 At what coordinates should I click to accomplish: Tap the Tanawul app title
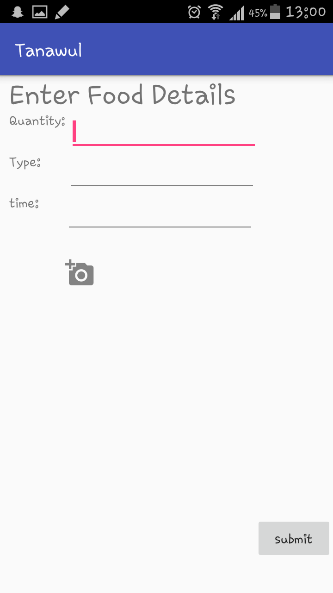[x=49, y=50]
